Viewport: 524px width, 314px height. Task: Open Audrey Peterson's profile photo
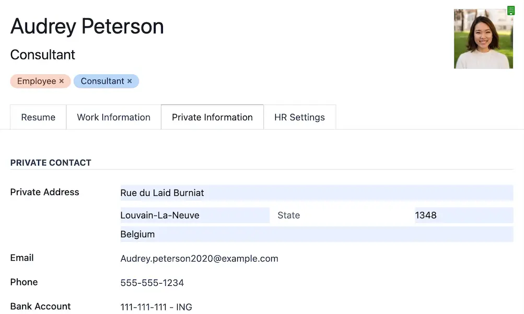(483, 39)
